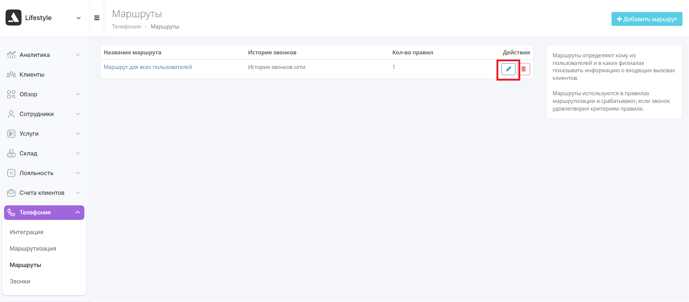Click the Услуги scissors icon

coord(11,134)
